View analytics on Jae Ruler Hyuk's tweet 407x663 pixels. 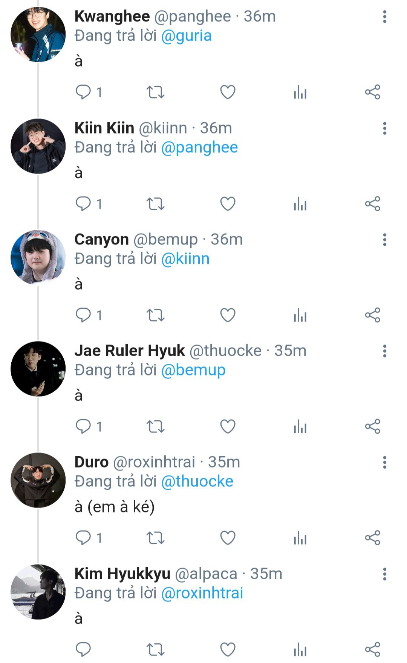[x=300, y=426]
